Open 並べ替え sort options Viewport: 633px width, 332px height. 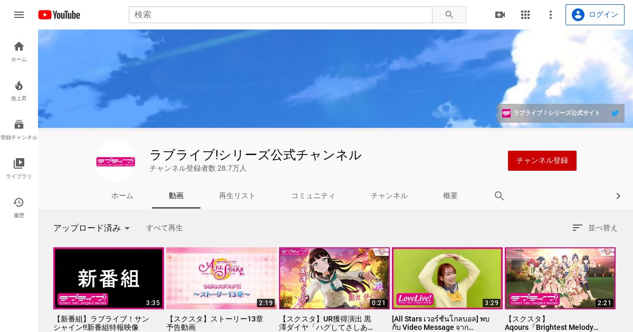point(595,228)
